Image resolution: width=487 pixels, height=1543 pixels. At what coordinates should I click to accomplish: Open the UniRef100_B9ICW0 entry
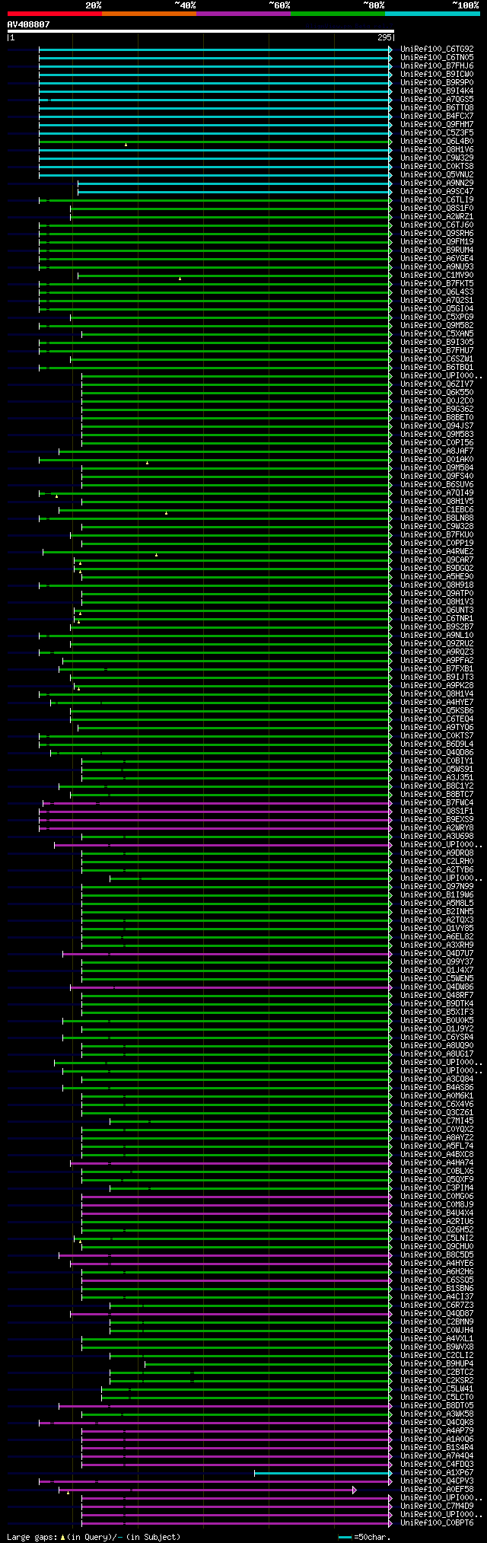(437, 75)
